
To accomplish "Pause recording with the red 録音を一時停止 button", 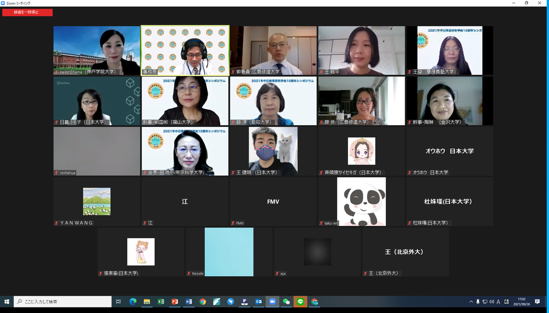I will coord(27,12).
